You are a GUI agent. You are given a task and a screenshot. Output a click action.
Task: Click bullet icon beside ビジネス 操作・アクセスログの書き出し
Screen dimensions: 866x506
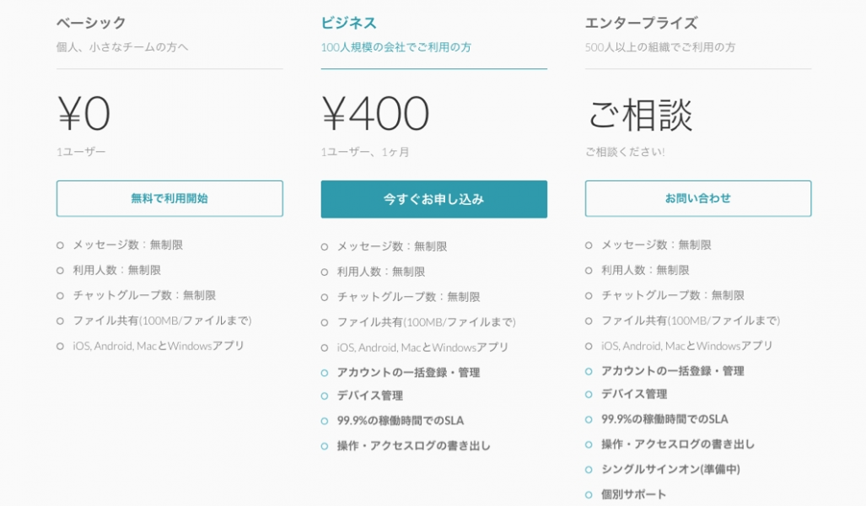(x=325, y=446)
